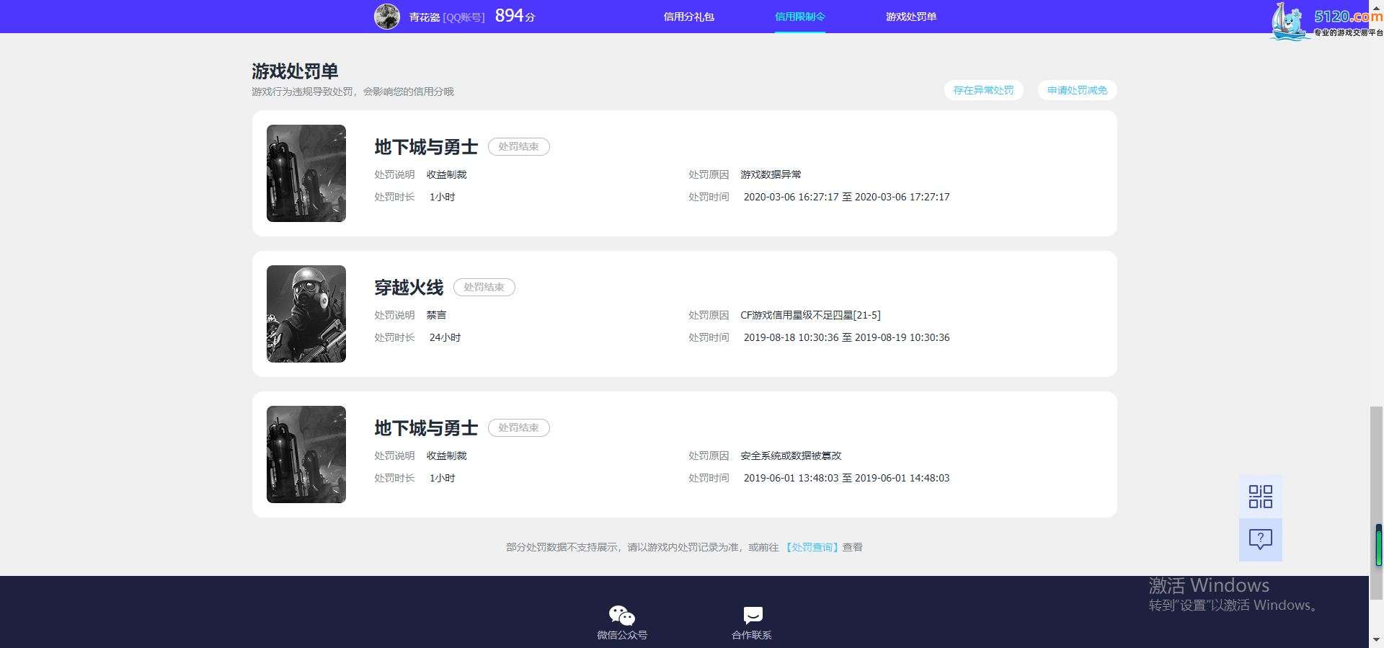The width and height of the screenshot is (1384, 648).
Task: Click 处罚结束 badge next to 穿越火线
Action: point(484,287)
